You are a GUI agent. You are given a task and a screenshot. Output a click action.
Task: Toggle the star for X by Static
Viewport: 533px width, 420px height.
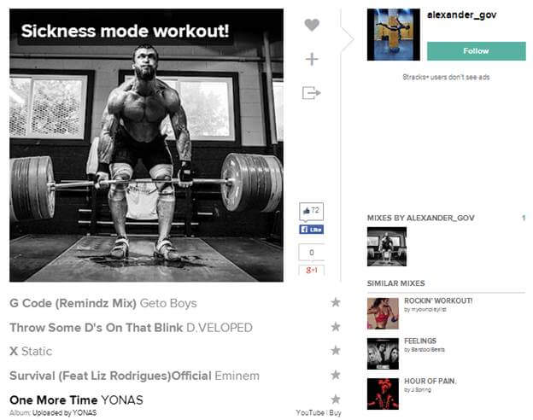pyautogui.click(x=336, y=350)
